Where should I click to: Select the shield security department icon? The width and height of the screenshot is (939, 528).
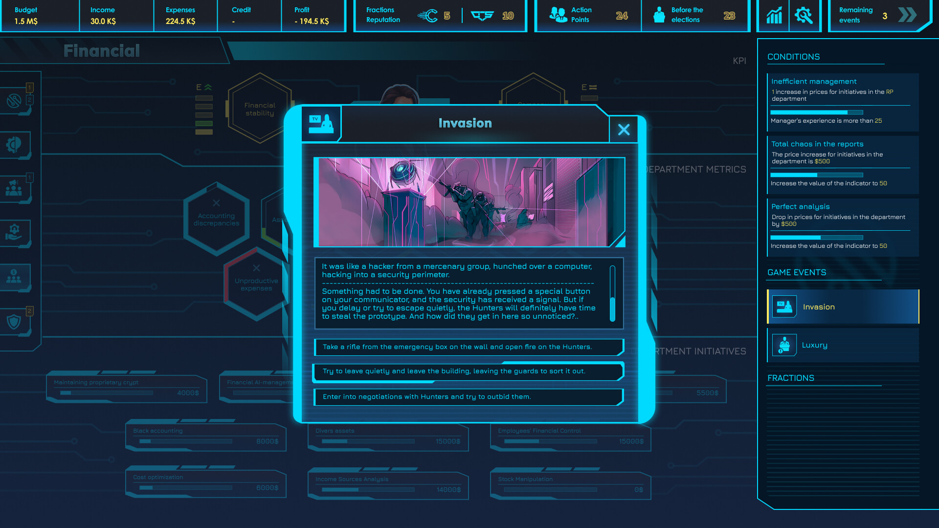[x=14, y=322]
